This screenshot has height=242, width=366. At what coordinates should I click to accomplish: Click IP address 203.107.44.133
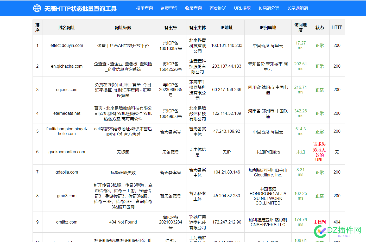227,66
